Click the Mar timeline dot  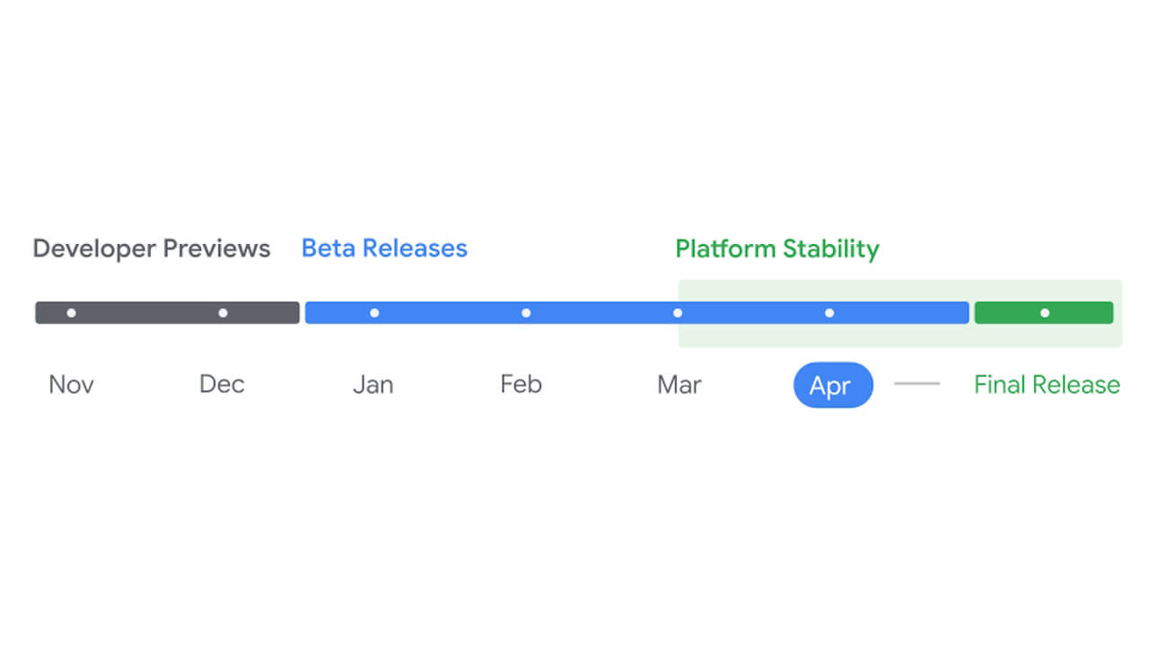click(678, 313)
